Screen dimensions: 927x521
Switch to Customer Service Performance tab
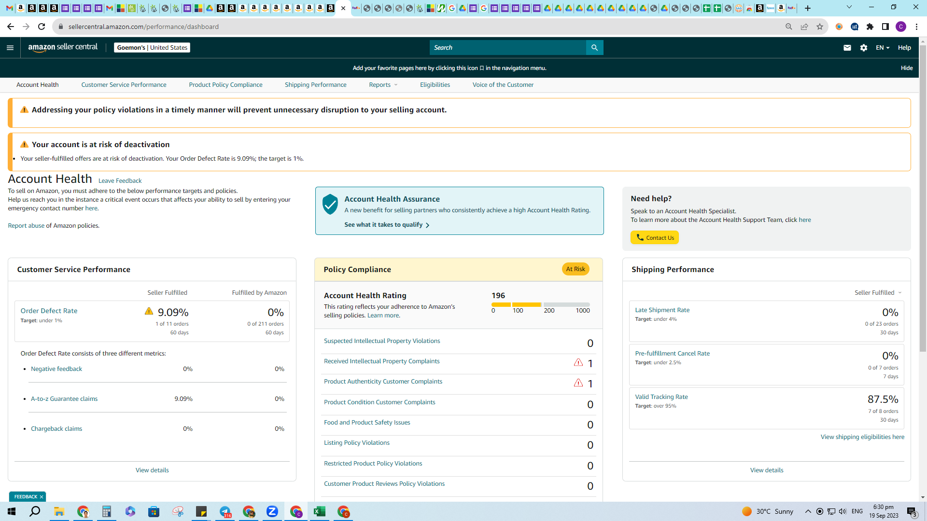pos(124,84)
